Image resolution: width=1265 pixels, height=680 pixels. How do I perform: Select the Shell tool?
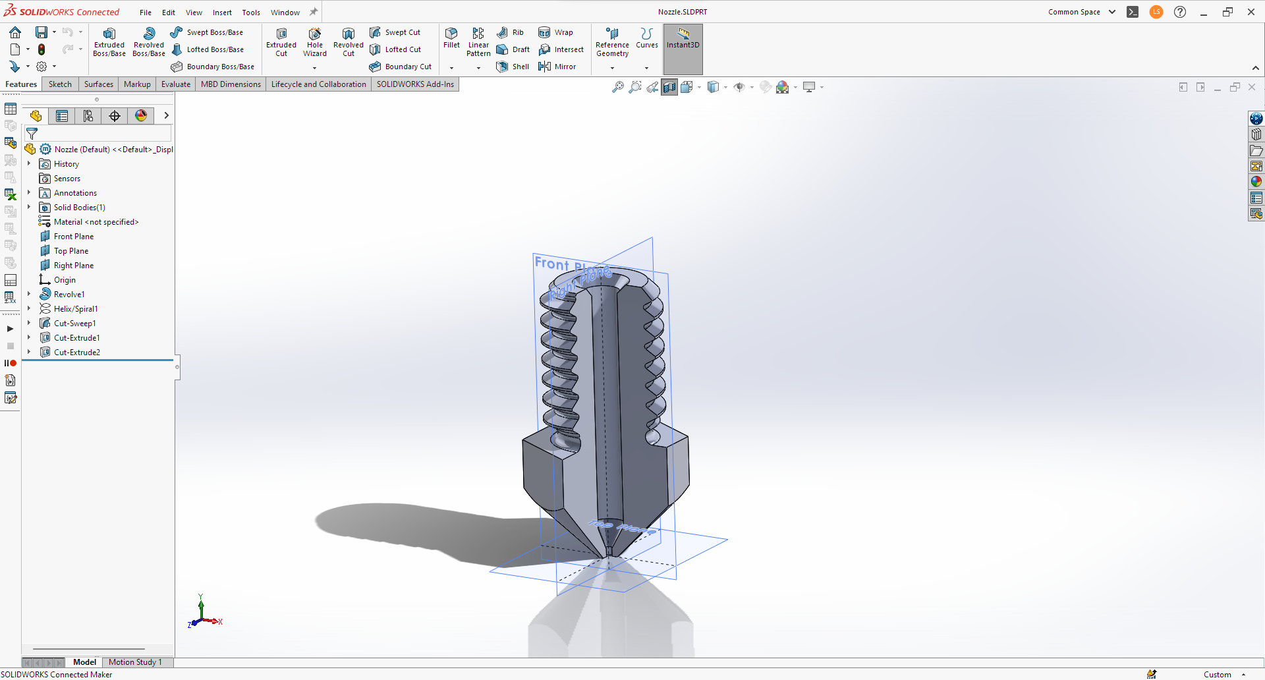coord(513,66)
